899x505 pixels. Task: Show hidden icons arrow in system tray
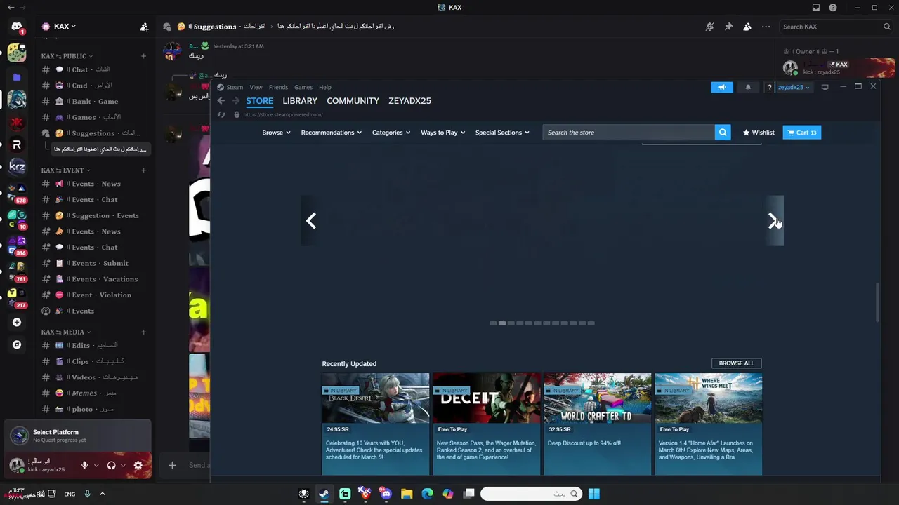(x=102, y=494)
